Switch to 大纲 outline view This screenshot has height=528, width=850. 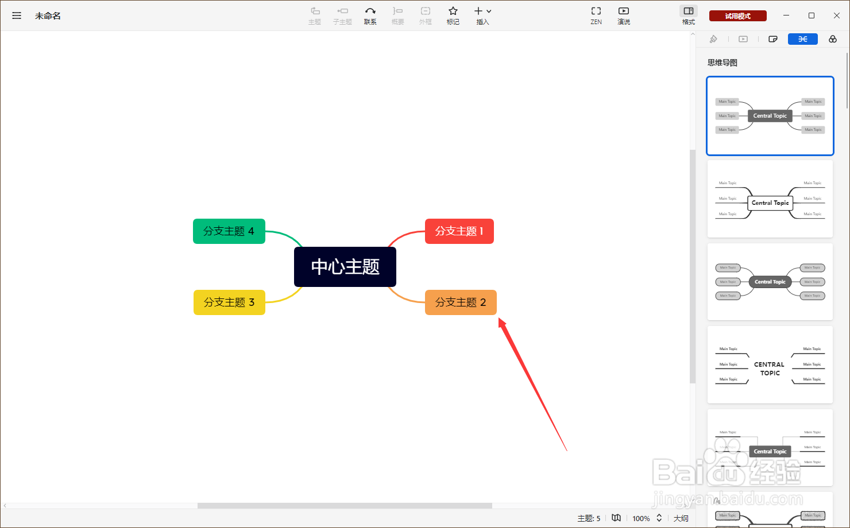(681, 518)
